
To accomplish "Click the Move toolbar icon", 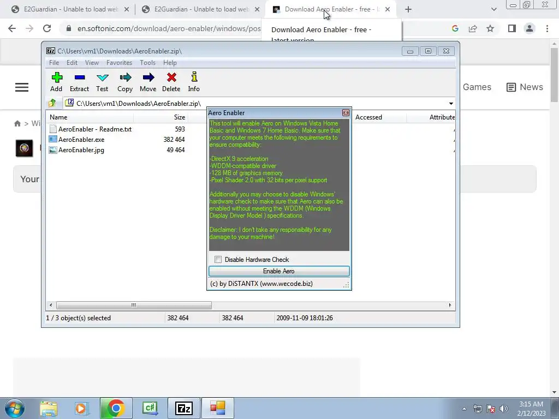I will 148,82.
